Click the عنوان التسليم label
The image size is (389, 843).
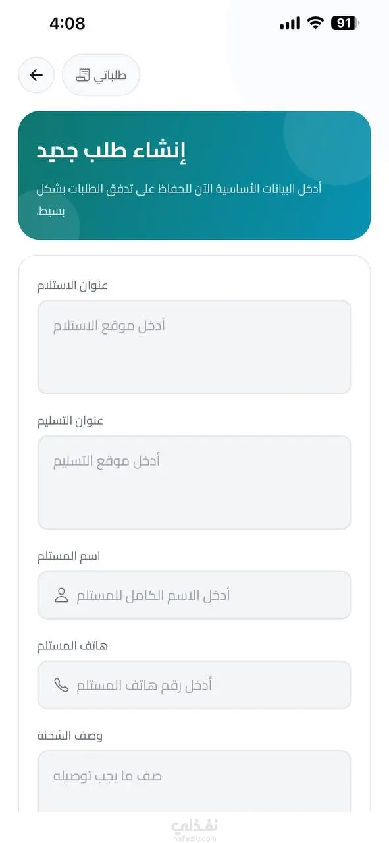(70, 421)
